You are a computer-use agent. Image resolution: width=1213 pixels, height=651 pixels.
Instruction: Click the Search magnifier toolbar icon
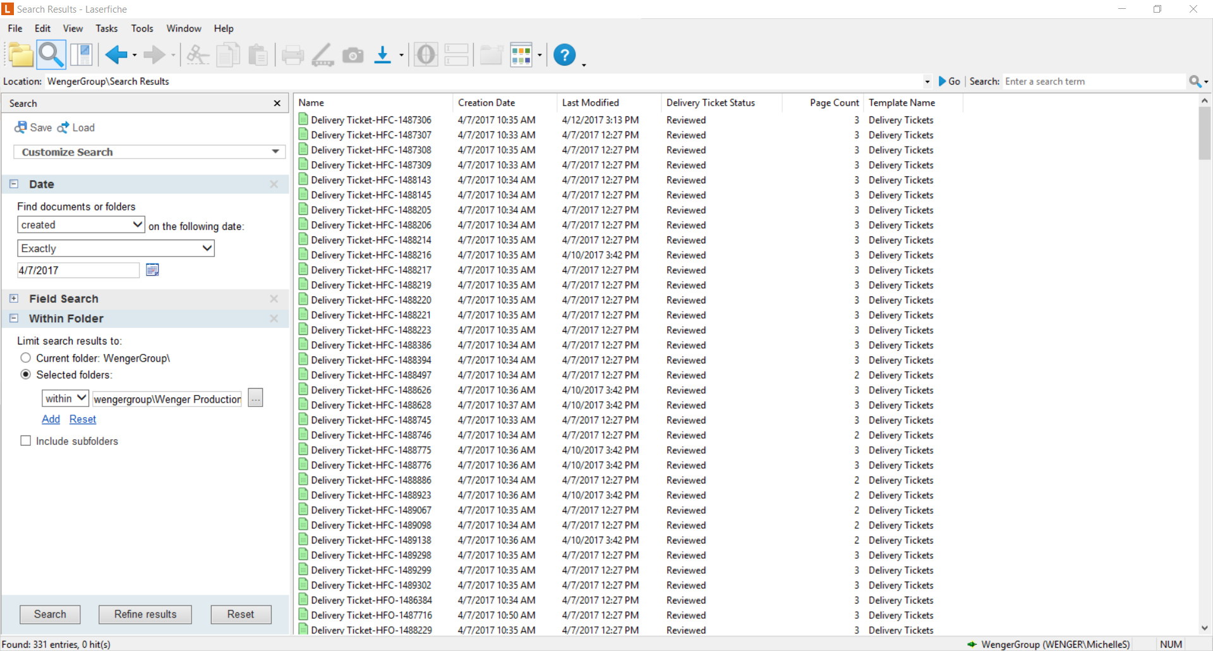point(51,56)
